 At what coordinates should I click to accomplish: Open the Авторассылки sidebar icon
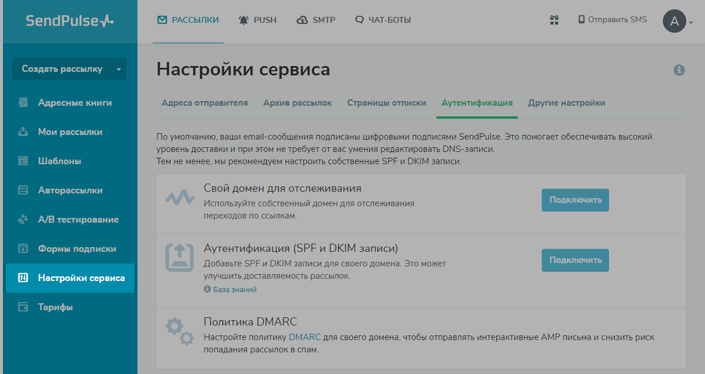click(23, 190)
